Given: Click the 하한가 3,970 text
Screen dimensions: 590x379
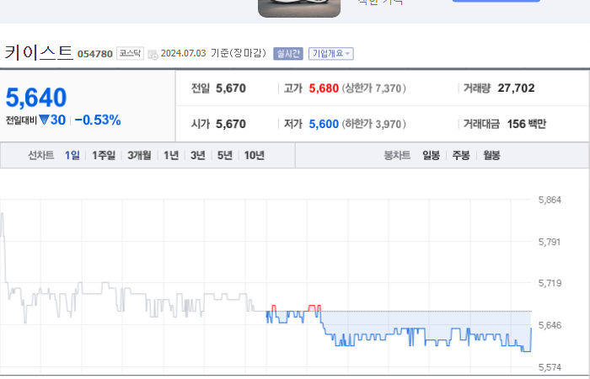Looking at the screenshot, I should [x=373, y=124].
